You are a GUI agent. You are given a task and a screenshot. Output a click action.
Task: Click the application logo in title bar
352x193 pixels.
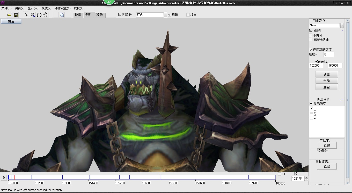click(3, 3)
